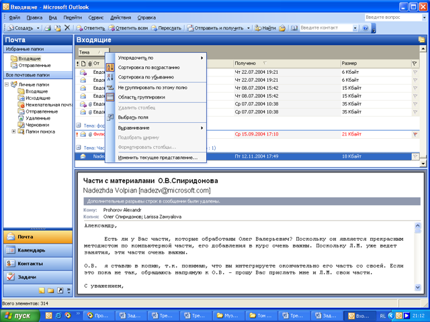430x322 pixels.
Task: Toggle flag on red 15.09.2004 message
Action: pos(415,134)
